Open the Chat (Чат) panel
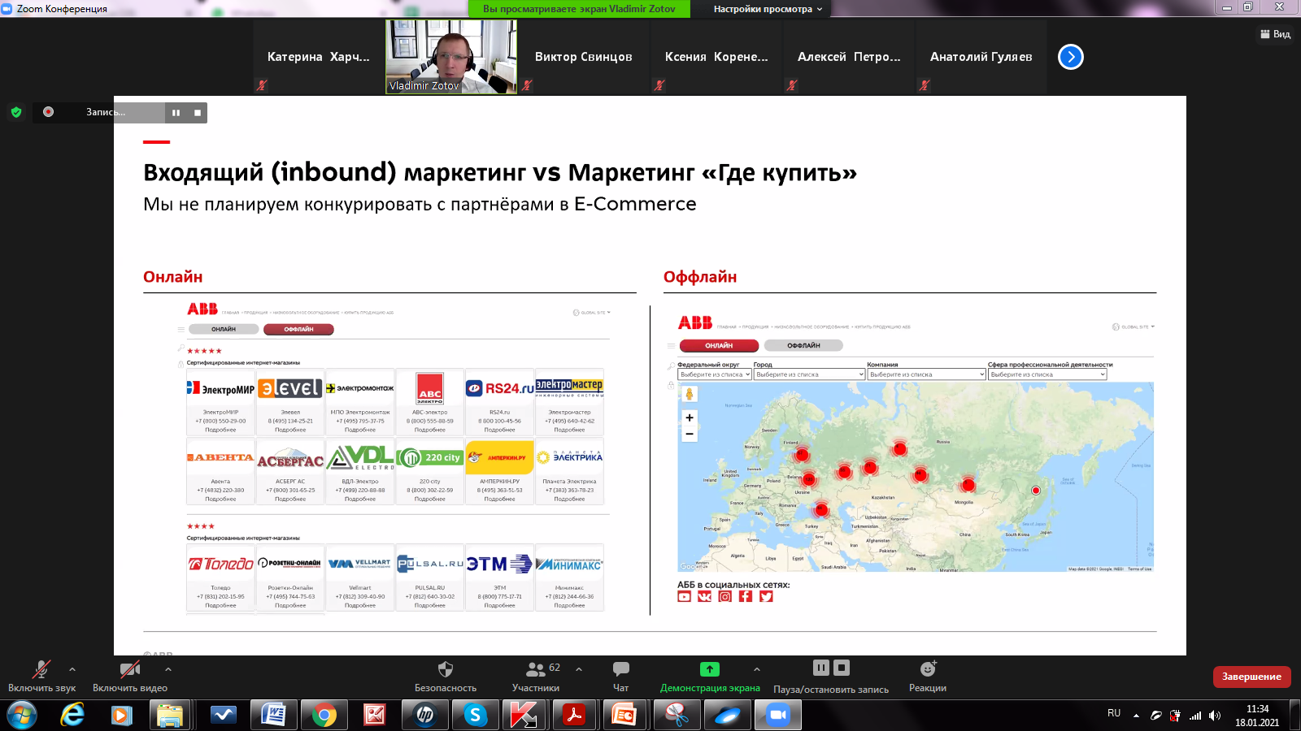 click(x=620, y=670)
